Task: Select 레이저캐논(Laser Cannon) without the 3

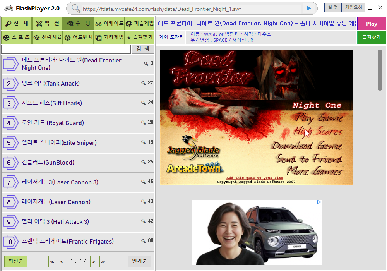Action: pyautogui.click(x=78, y=202)
